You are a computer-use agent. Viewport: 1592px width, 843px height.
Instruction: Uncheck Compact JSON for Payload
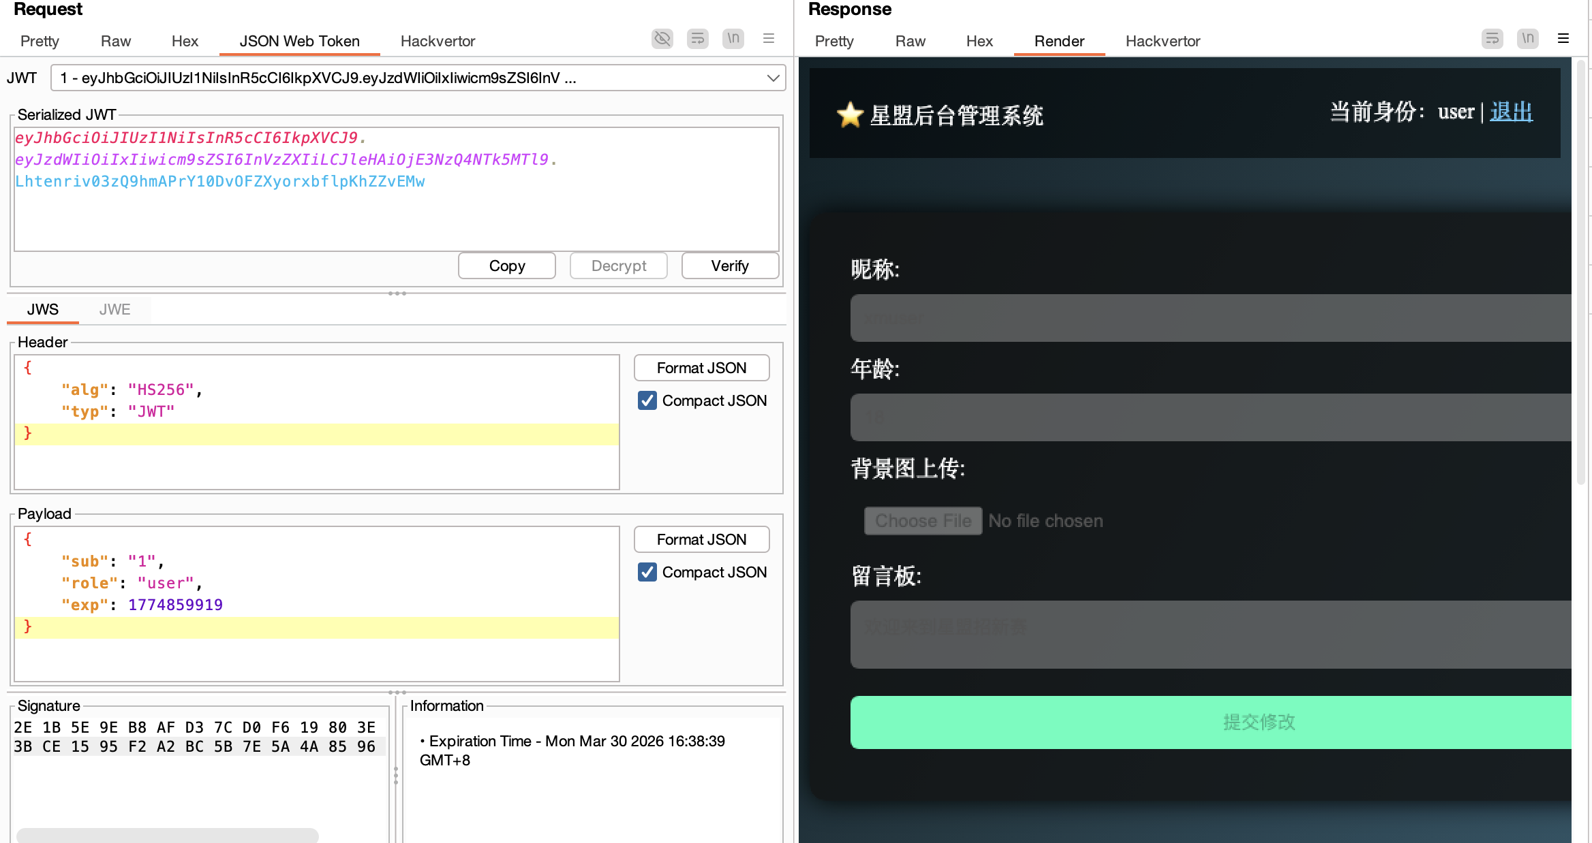coord(647,572)
